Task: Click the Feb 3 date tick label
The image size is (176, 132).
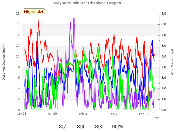Action: (83, 114)
